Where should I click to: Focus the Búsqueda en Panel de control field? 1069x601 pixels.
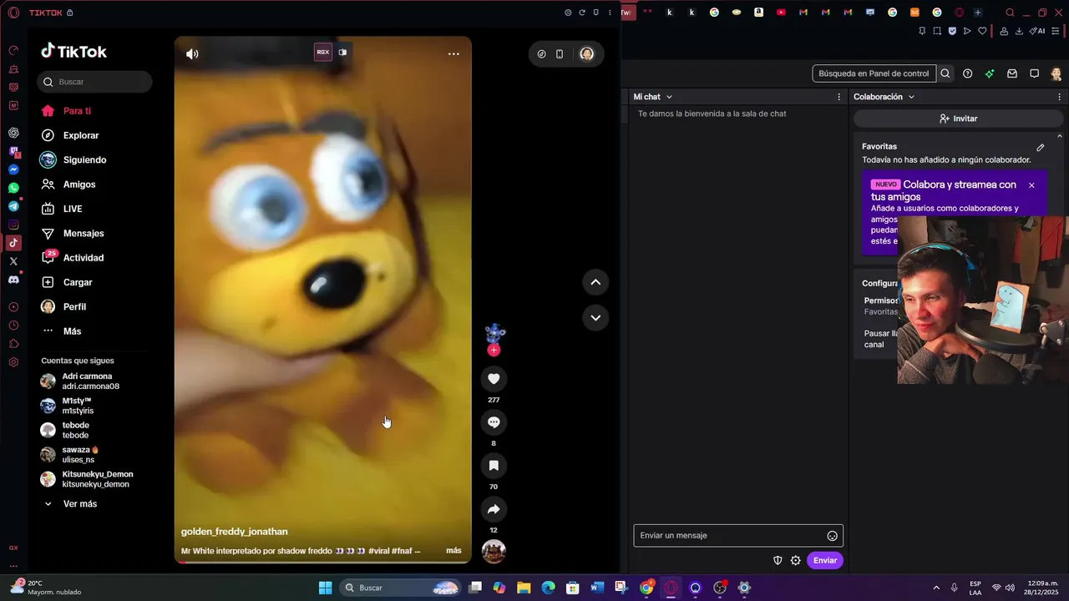[x=874, y=73]
